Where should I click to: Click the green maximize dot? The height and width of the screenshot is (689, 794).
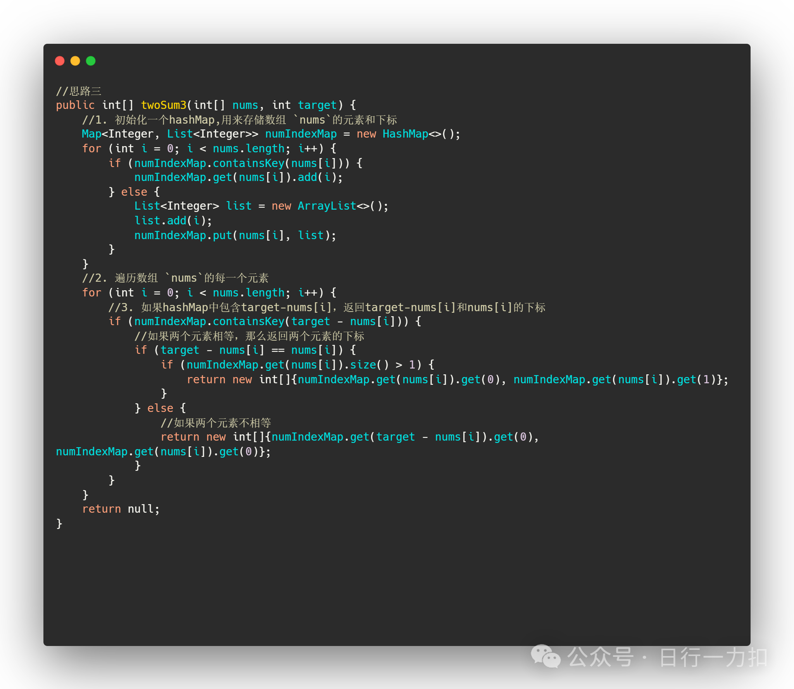91,61
